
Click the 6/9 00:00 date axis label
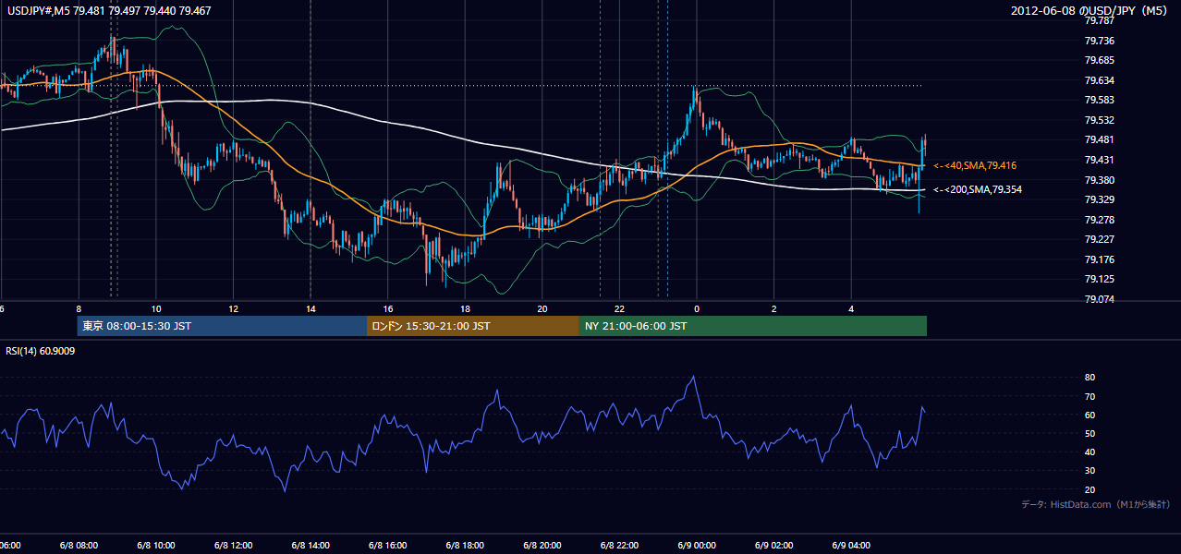point(697,546)
